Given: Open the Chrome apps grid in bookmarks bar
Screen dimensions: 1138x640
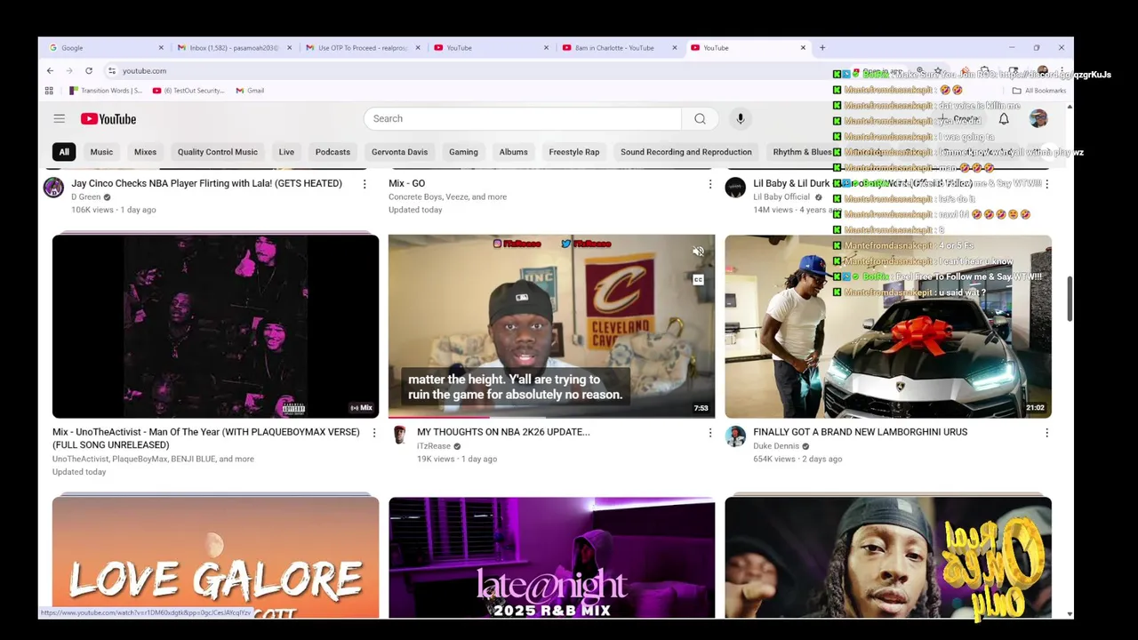Looking at the screenshot, I should tap(49, 90).
